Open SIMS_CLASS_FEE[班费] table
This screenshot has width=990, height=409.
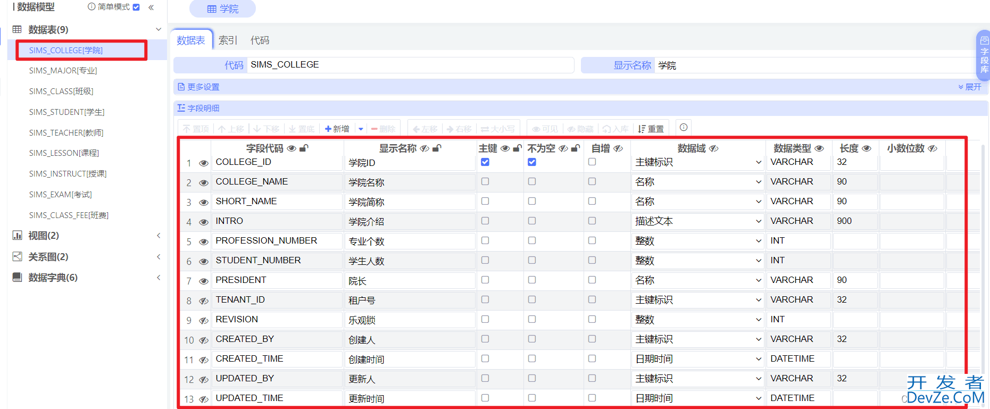coord(69,215)
